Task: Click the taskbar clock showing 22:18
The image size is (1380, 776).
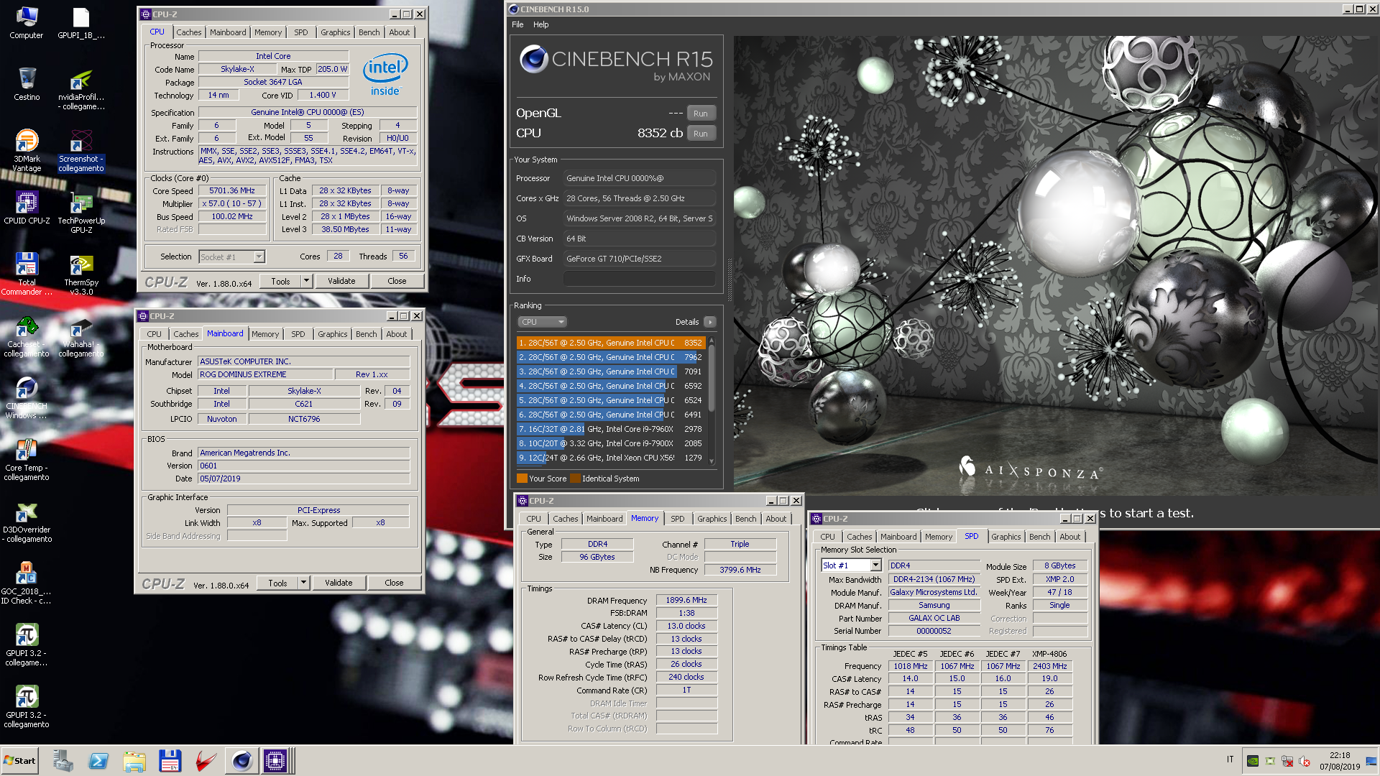Action: (x=1340, y=761)
